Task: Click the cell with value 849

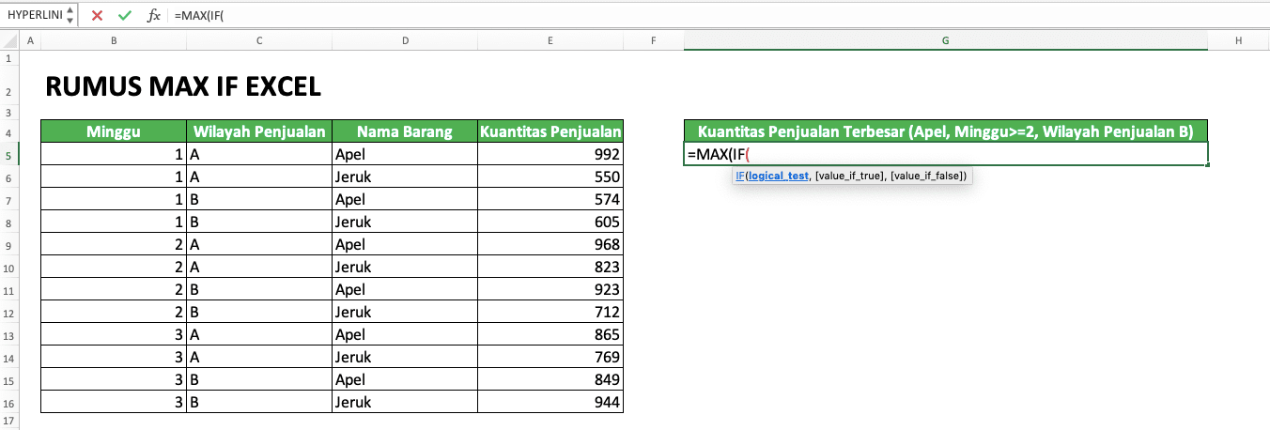Action: click(550, 379)
